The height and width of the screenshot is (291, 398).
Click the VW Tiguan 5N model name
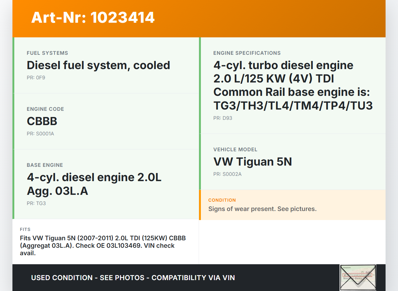pos(252,162)
